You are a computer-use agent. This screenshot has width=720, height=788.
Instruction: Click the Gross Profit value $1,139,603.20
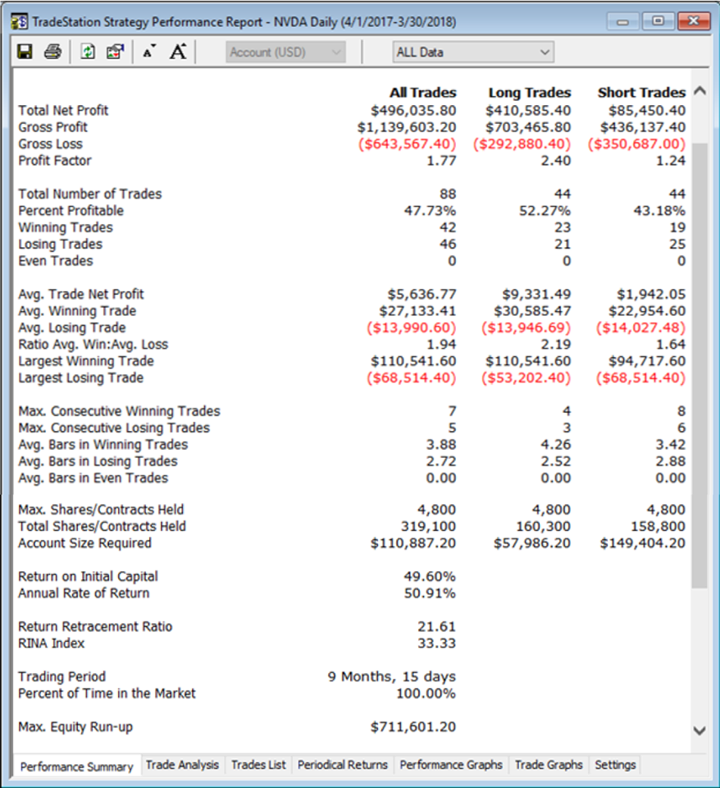click(x=407, y=127)
